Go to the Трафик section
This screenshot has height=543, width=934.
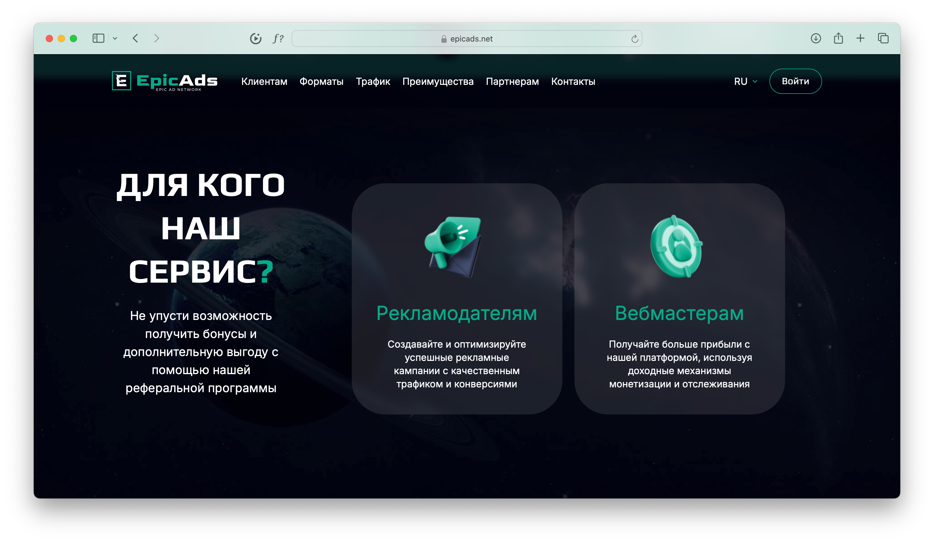(373, 81)
